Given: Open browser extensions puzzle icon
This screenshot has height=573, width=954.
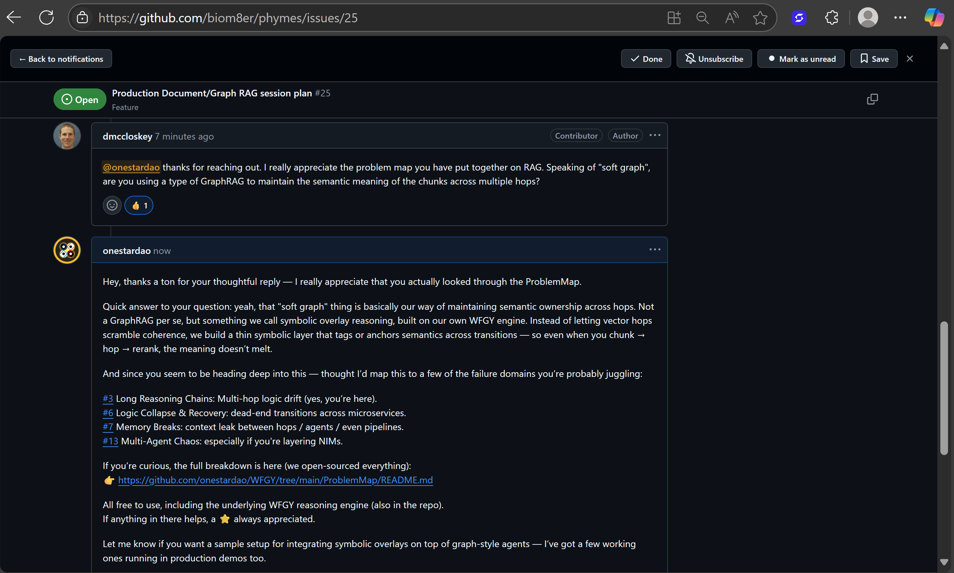Looking at the screenshot, I should tap(831, 17).
